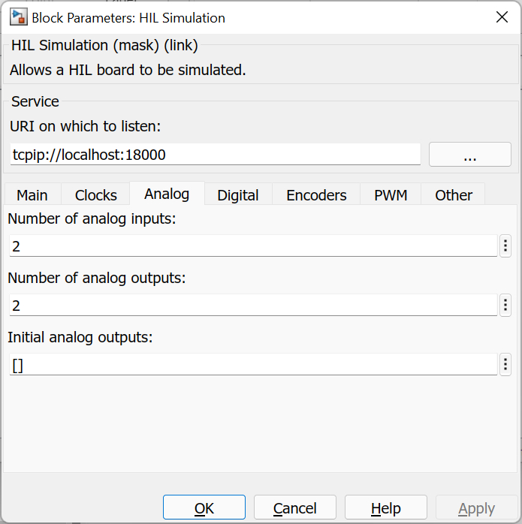The image size is (522, 524).
Task: Click the browse button beside the URI field
Action: 469,155
